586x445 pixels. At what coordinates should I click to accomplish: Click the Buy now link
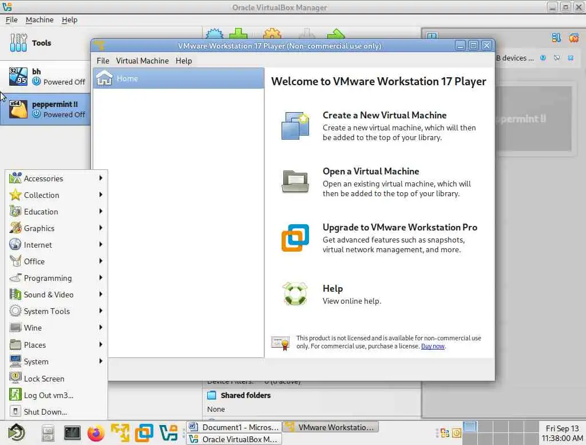click(x=433, y=346)
